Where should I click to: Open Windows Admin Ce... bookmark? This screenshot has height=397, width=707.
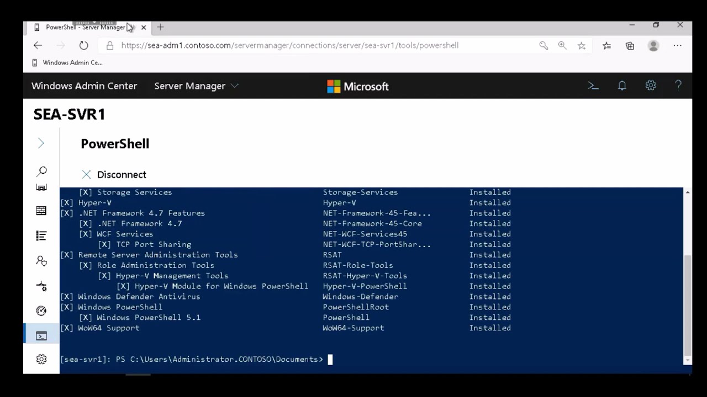[68, 63]
